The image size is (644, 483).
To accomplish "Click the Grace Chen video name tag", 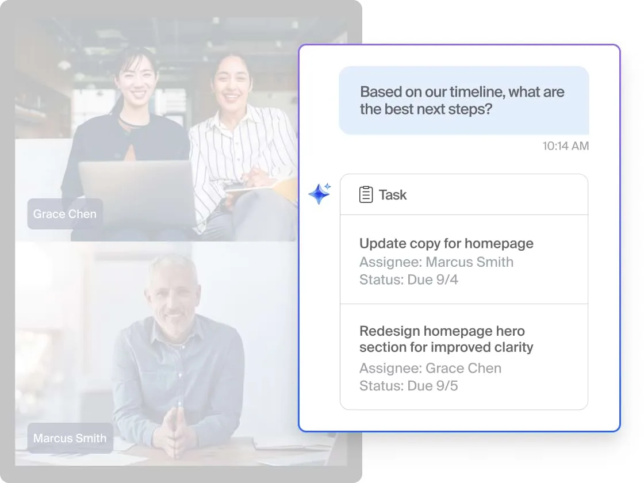I will point(65,214).
